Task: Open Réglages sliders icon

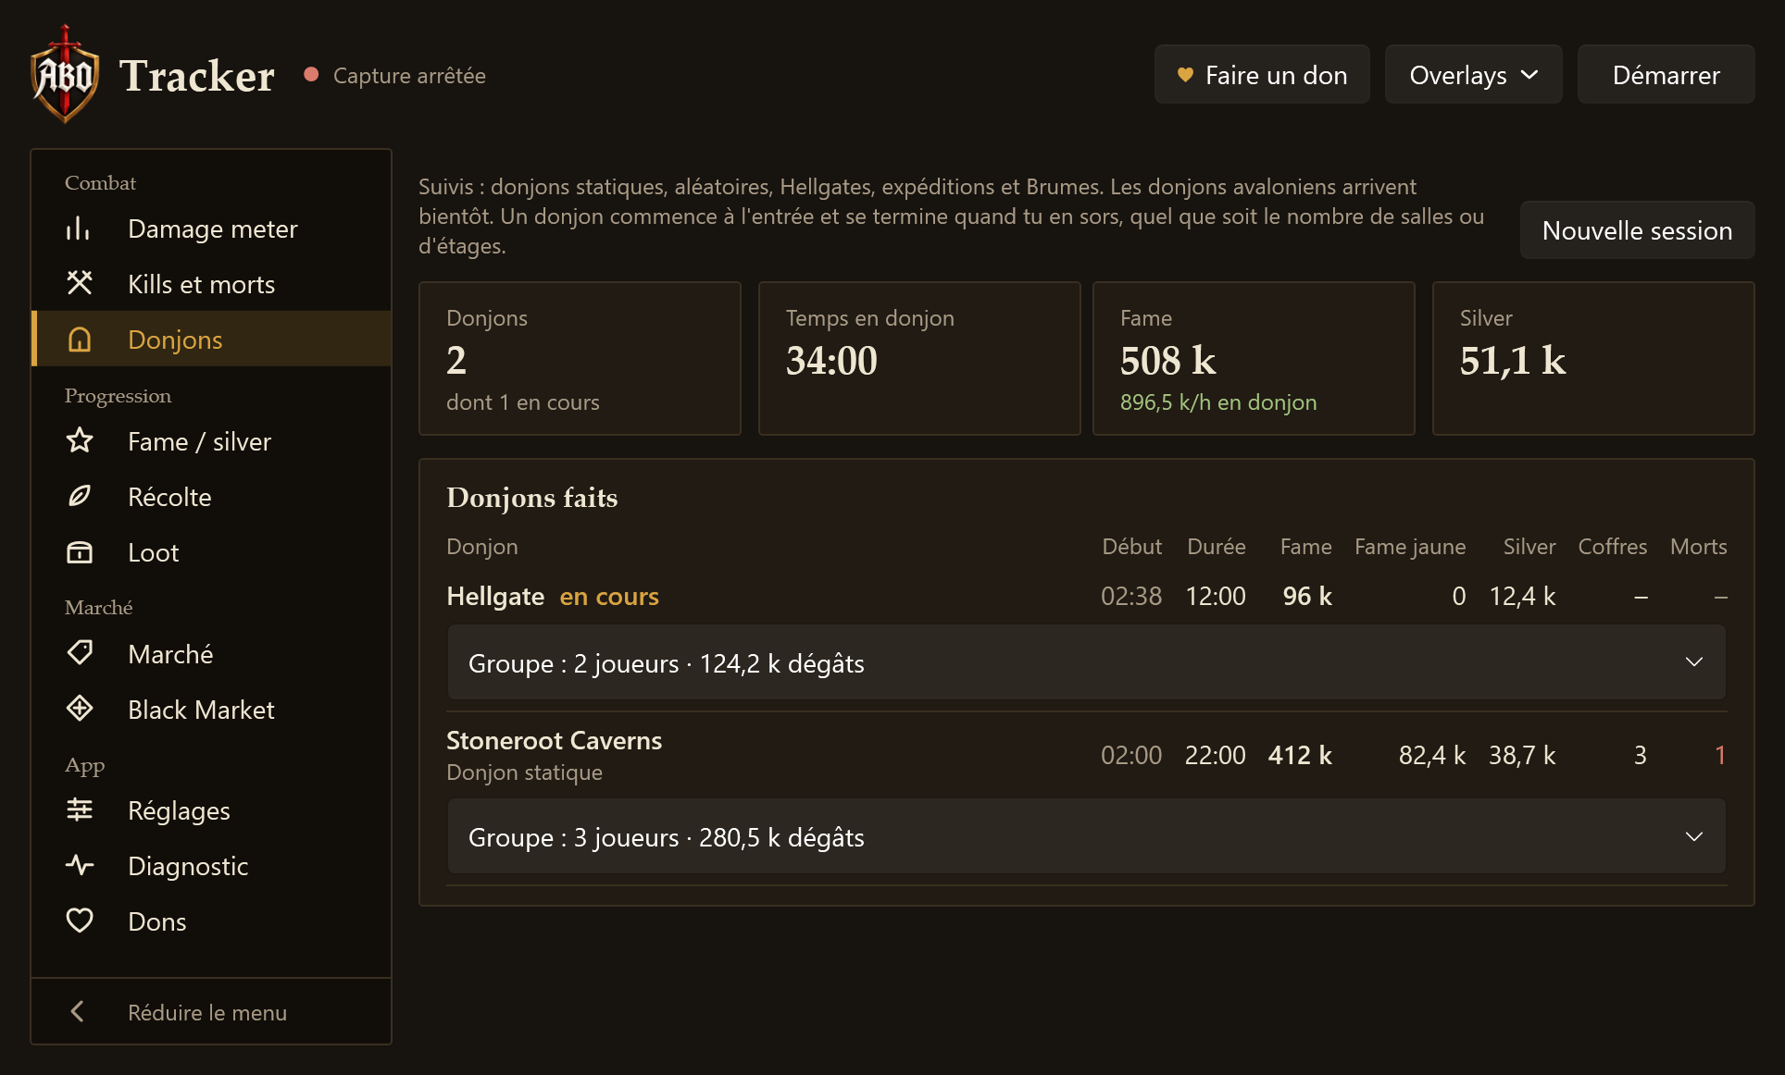Action: coord(79,809)
